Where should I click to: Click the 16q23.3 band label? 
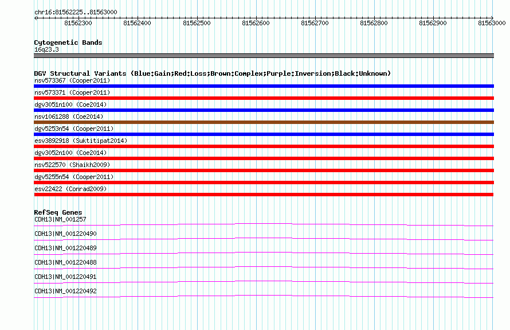point(46,49)
